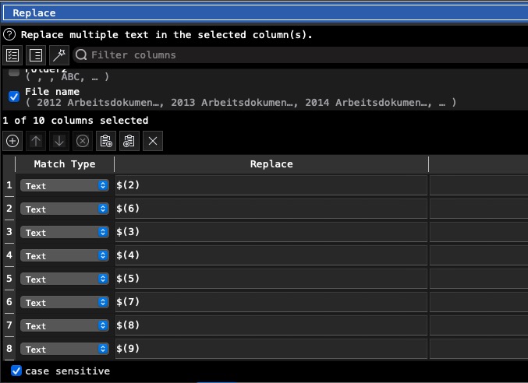The height and width of the screenshot is (383, 528).
Task: Move selected row up with arrow icon
Action: (x=36, y=141)
